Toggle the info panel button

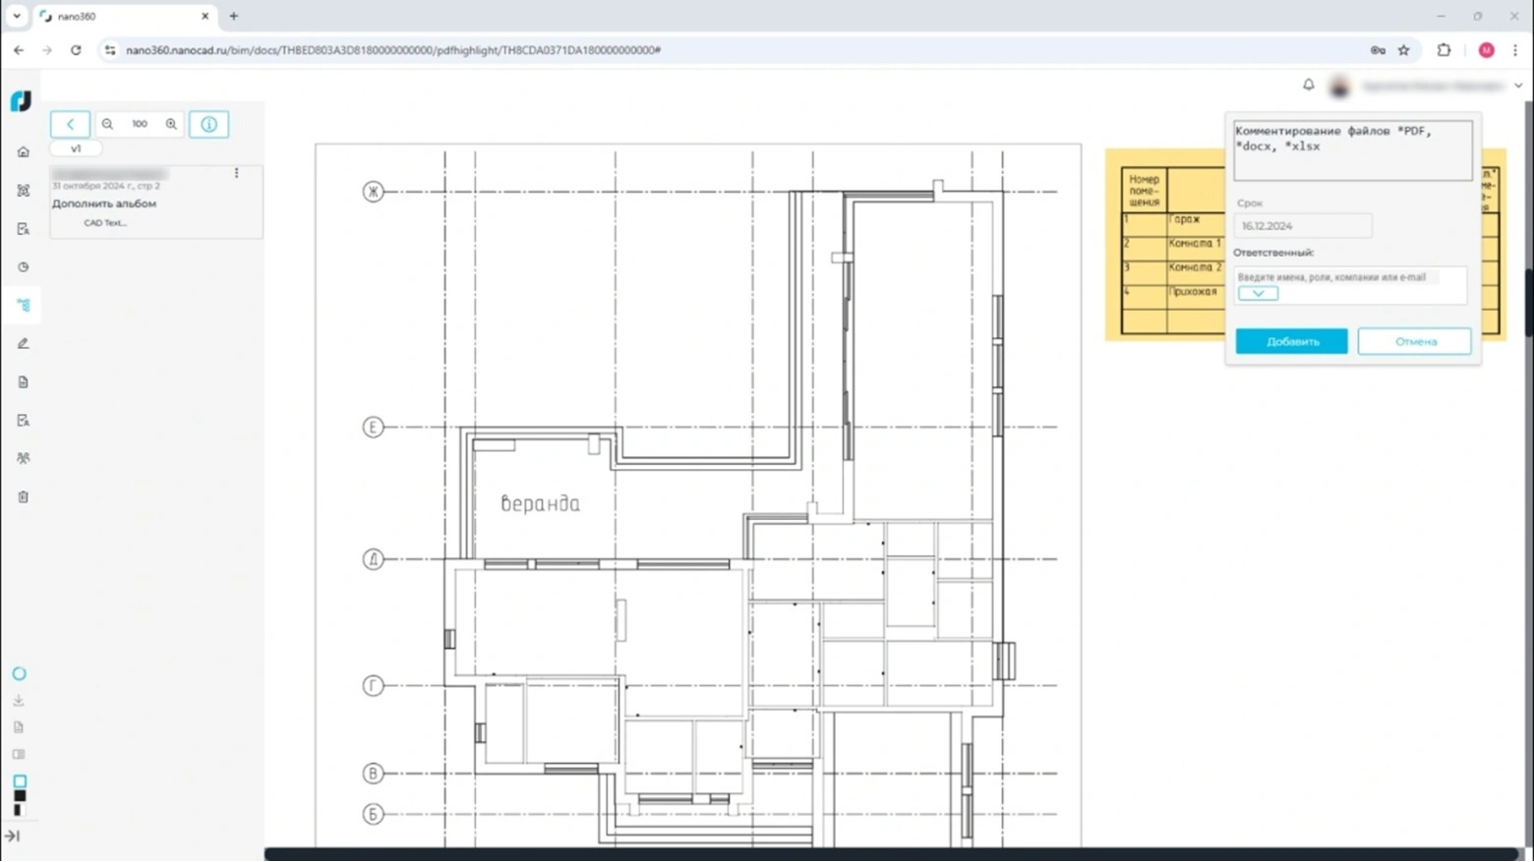pos(208,125)
